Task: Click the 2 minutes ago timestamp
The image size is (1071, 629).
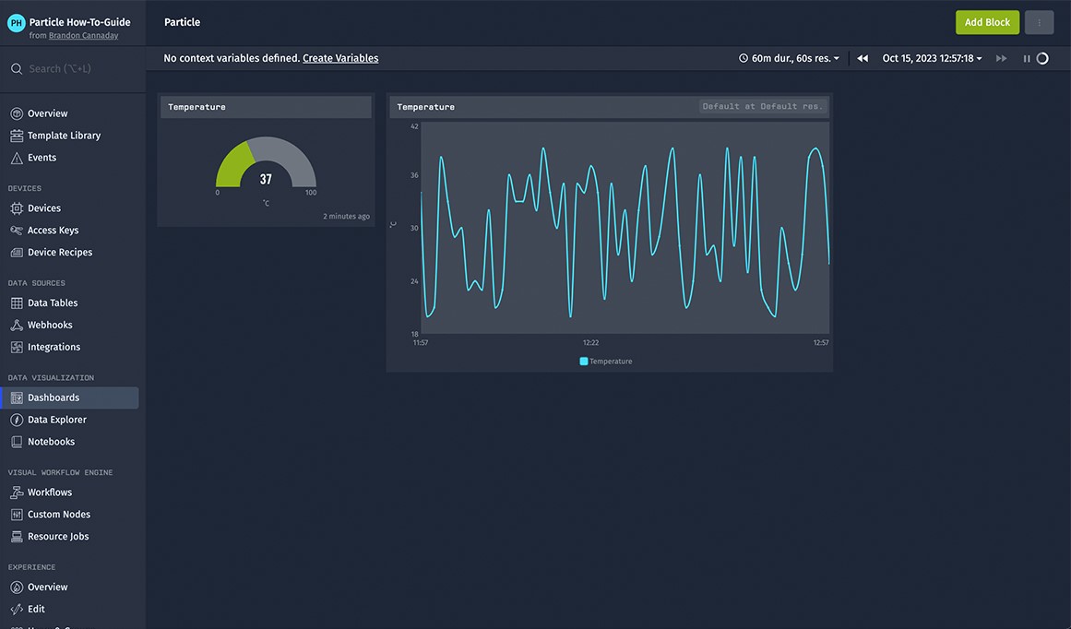Action: (x=346, y=217)
